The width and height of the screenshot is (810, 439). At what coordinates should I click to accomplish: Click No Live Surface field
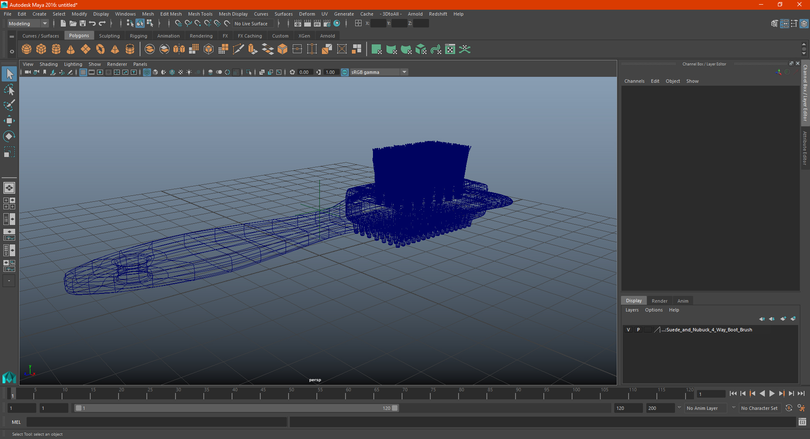pyautogui.click(x=253, y=24)
